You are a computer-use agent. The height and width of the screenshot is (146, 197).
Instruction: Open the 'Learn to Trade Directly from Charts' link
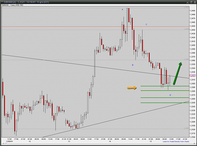176,142
